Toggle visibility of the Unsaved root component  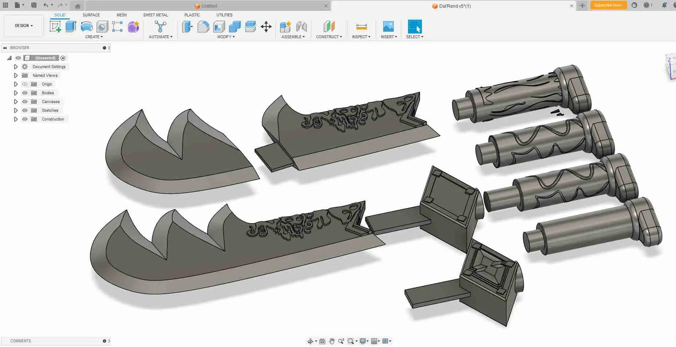coord(18,58)
